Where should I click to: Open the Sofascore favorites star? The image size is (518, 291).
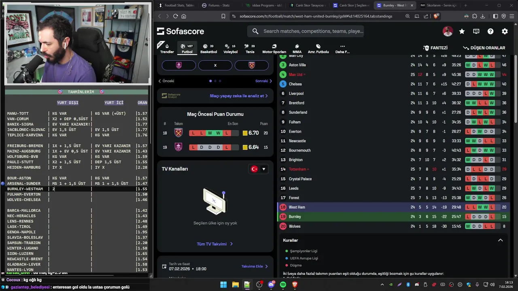tap(462, 31)
